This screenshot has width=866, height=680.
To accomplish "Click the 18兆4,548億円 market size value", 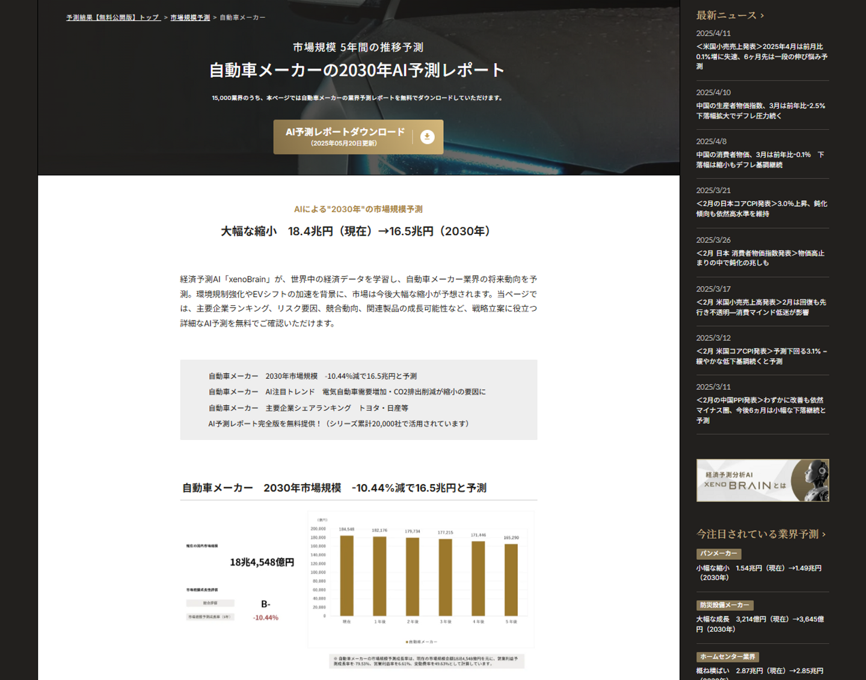I will (262, 562).
